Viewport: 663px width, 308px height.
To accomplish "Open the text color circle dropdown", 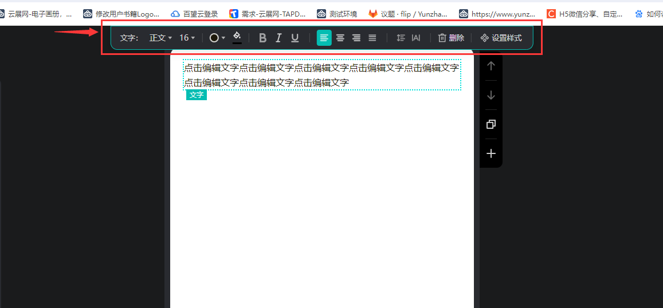I will (x=217, y=38).
